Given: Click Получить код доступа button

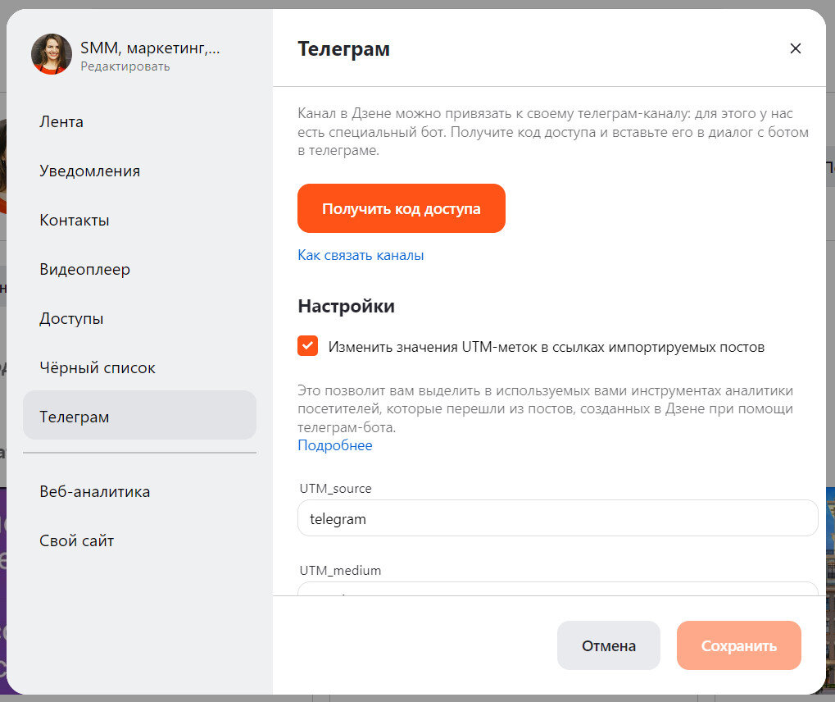Looking at the screenshot, I should click(x=401, y=207).
